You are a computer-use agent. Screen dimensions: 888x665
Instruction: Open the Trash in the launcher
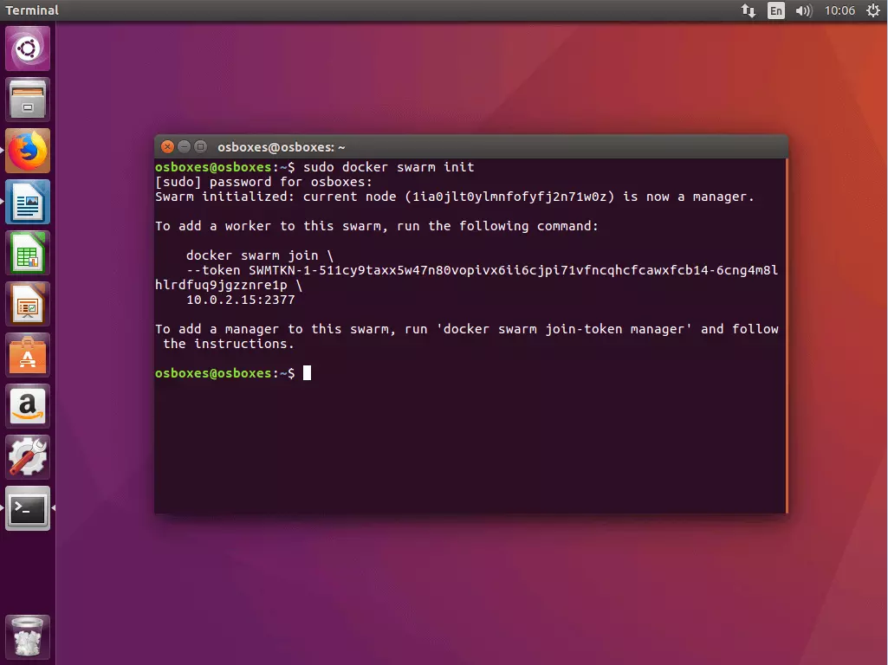point(27,637)
